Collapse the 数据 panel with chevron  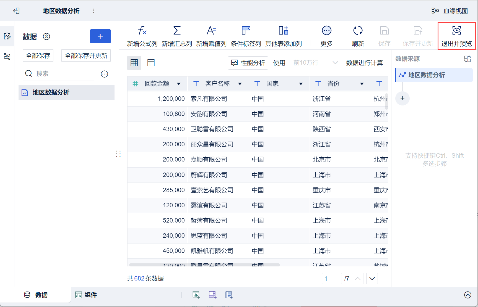coord(46,37)
